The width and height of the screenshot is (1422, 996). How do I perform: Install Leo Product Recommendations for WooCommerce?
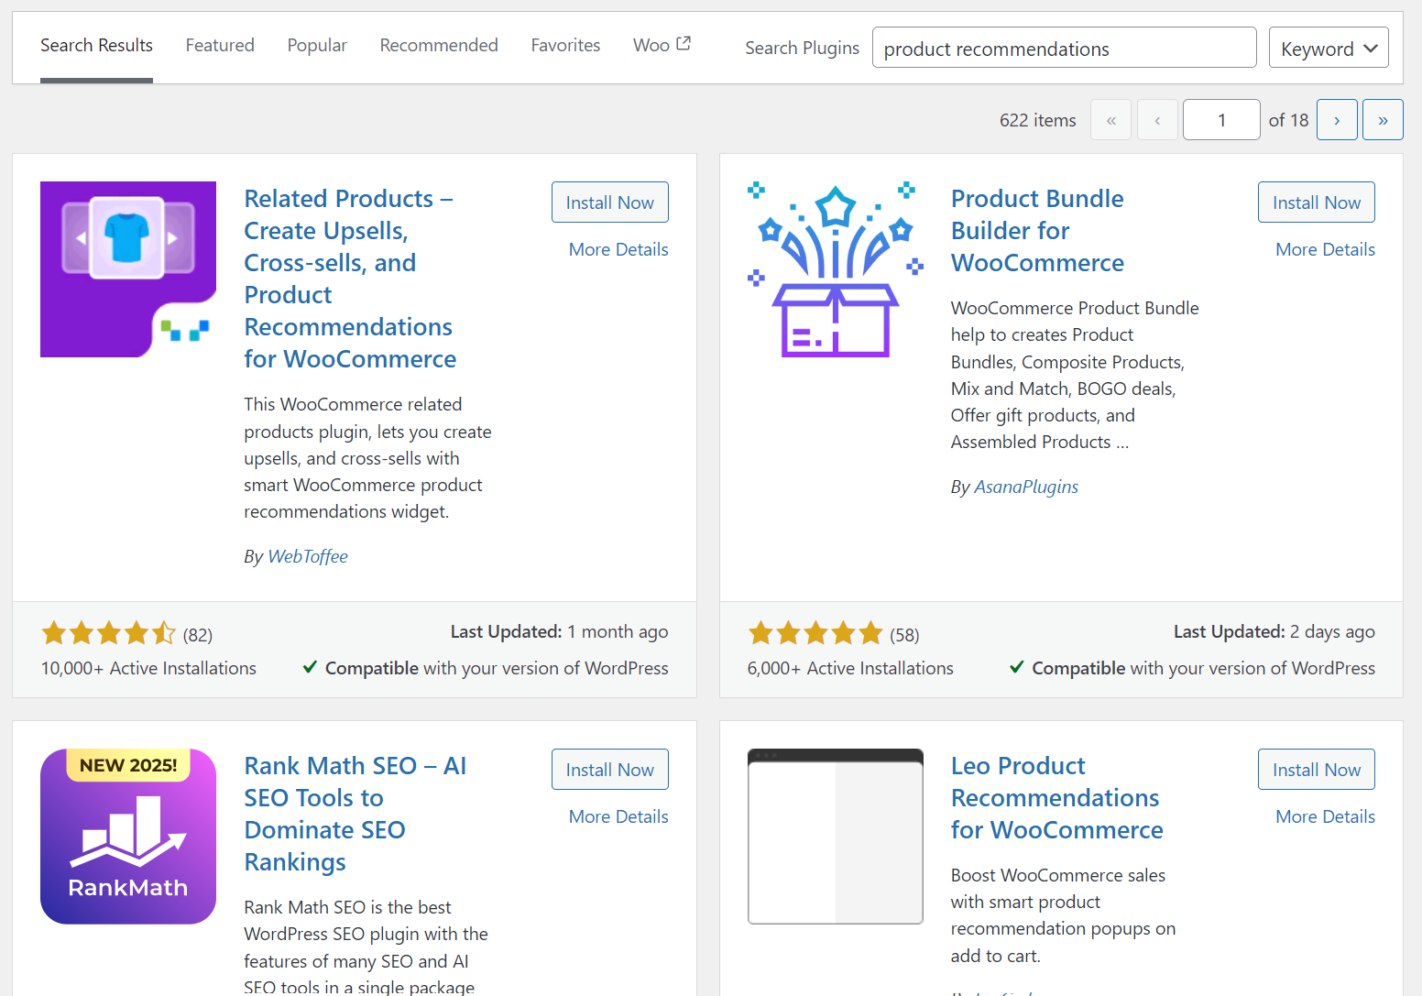tap(1316, 769)
